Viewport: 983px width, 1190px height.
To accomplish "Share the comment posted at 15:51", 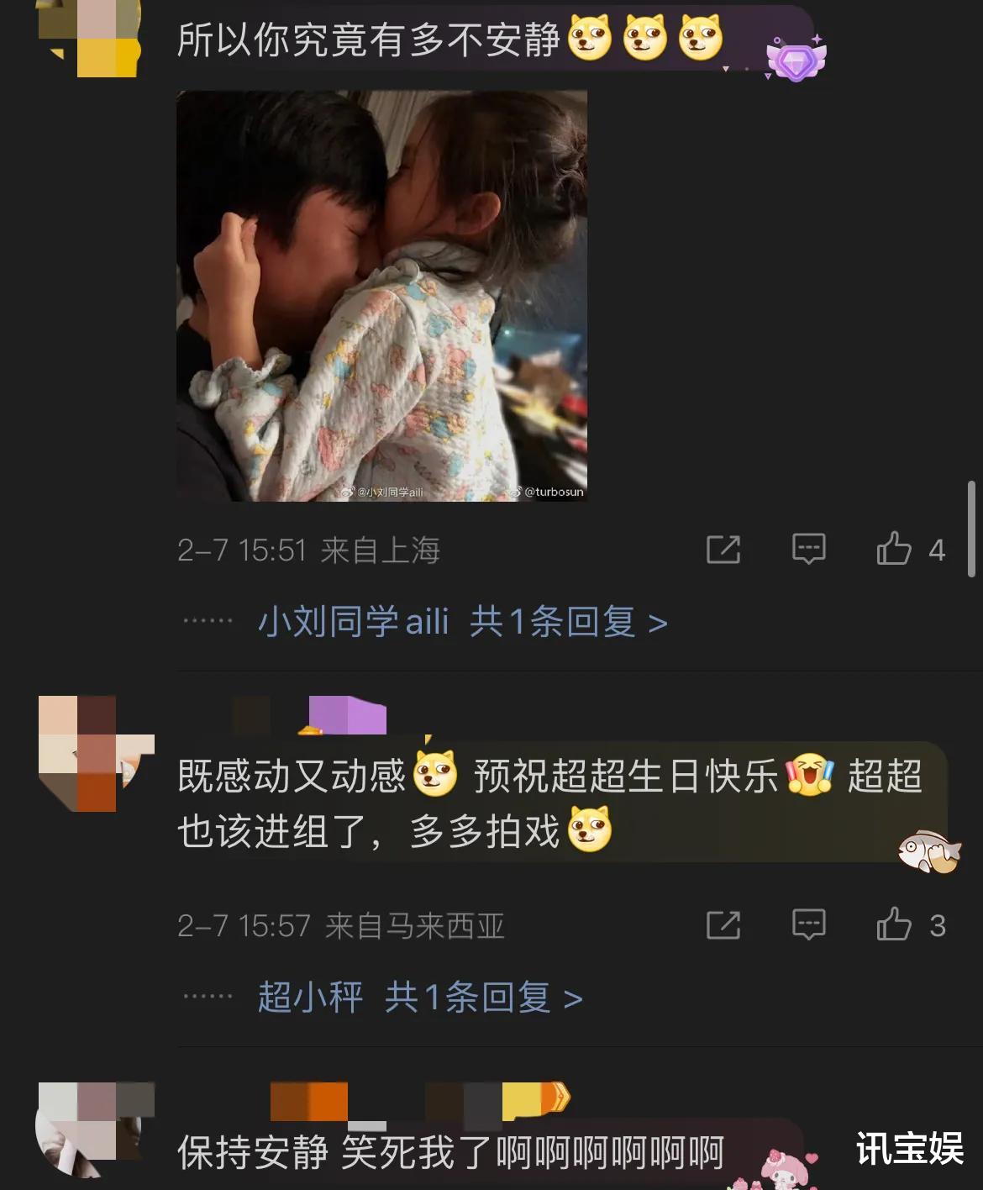I will (x=723, y=550).
